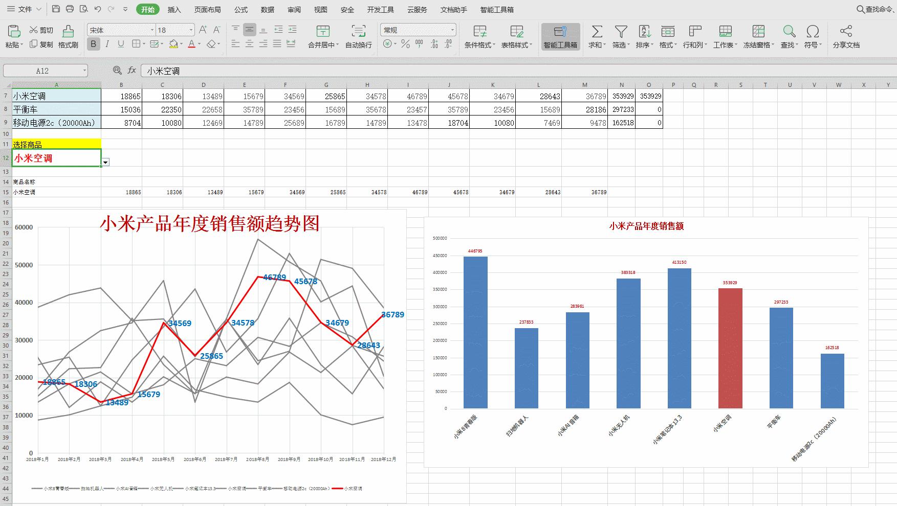Increase font size with A+ icon
Viewport: 897px width, 506px height.
click(203, 30)
